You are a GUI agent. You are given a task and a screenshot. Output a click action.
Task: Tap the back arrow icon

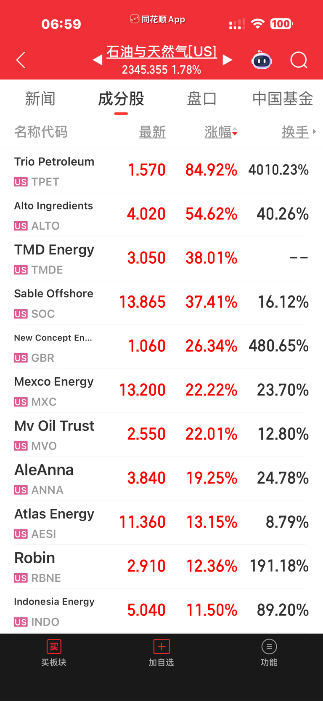(x=21, y=60)
